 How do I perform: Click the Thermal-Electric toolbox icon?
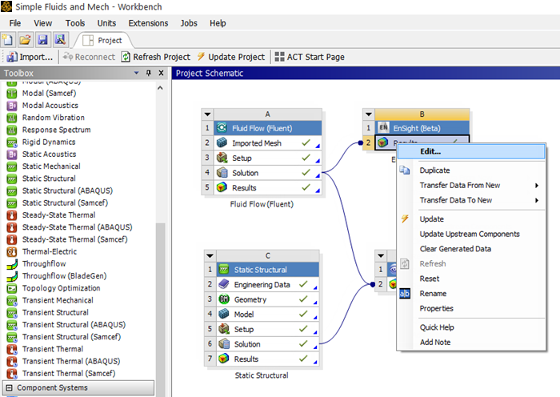coord(12,251)
